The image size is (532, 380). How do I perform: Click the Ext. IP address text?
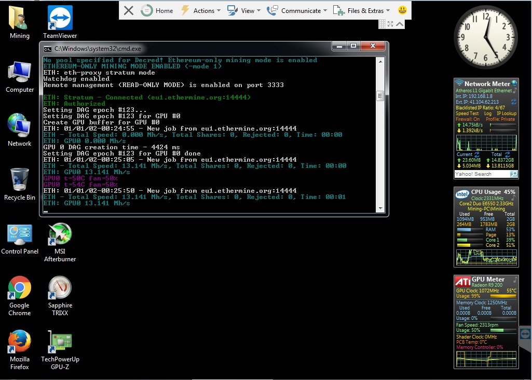pos(477,102)
